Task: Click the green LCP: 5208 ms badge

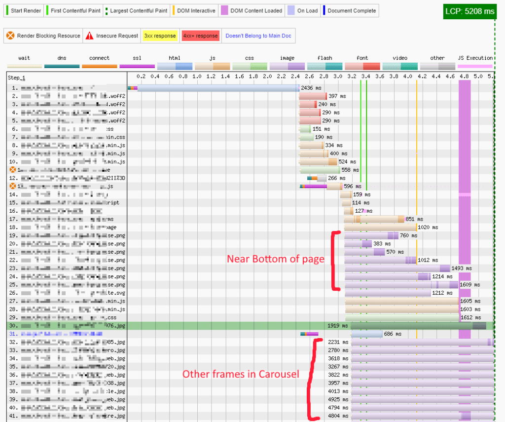Action: (469, 11)
